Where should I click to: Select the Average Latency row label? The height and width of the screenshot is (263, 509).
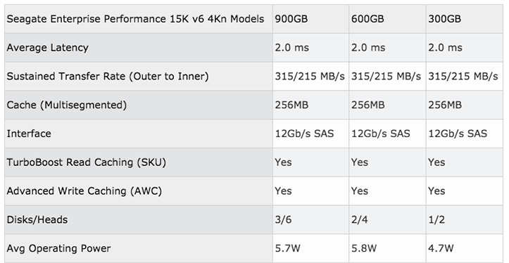click(47, 48)
